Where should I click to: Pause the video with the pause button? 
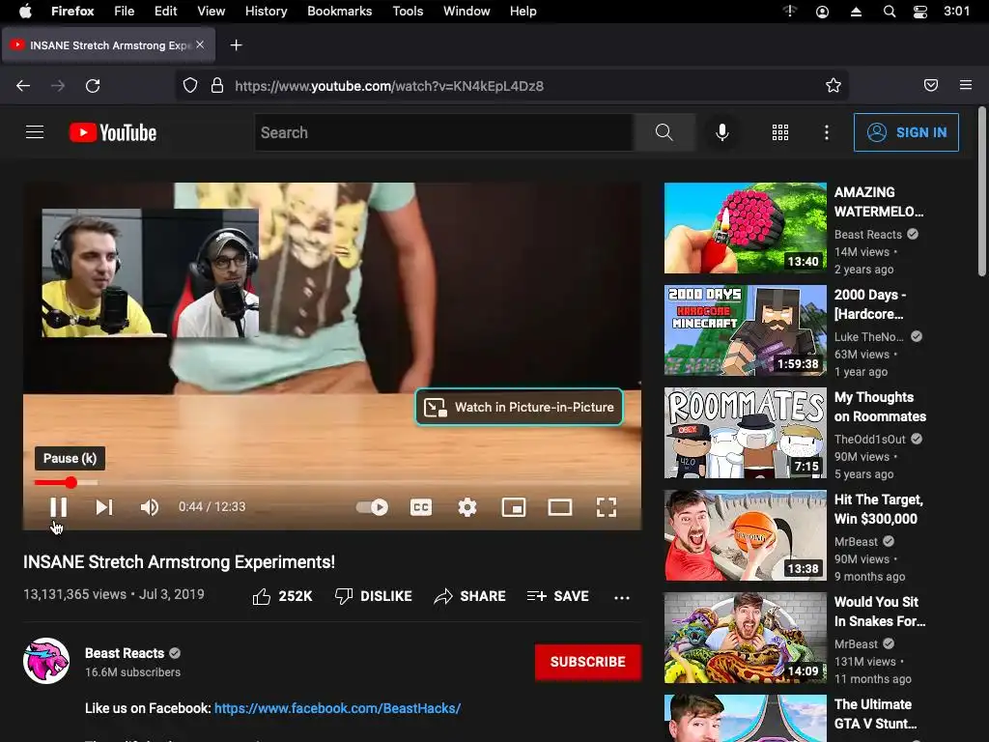pos(58,507)
